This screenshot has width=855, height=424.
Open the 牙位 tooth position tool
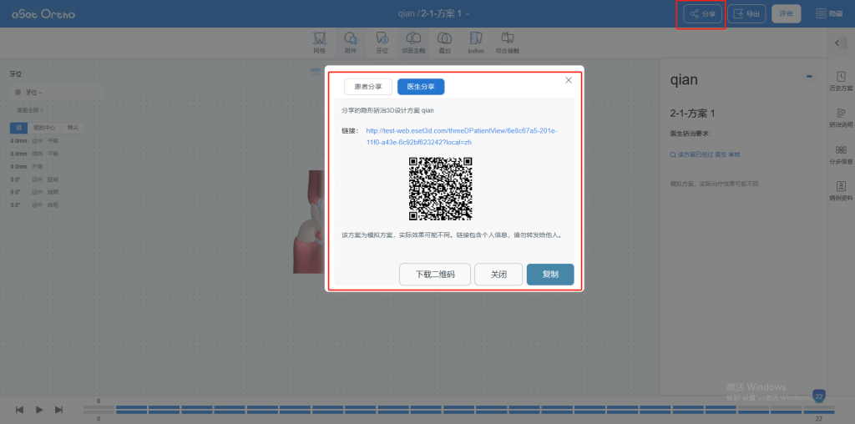[x=382, y=43]
